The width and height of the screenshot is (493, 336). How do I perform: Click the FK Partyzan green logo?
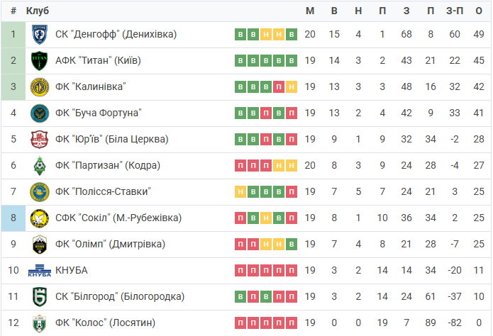click(x=40, y=166)
